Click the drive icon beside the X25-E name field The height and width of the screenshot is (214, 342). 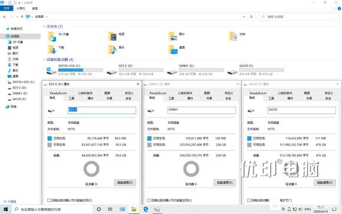(x=51, y=111)
